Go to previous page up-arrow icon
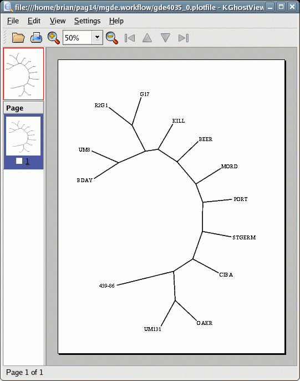This screenshot has height=381, width=300. coord(147,38)
